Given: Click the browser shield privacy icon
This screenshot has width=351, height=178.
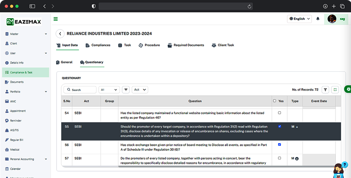Looking at the screenshot, I should click(x=94, y=6).
